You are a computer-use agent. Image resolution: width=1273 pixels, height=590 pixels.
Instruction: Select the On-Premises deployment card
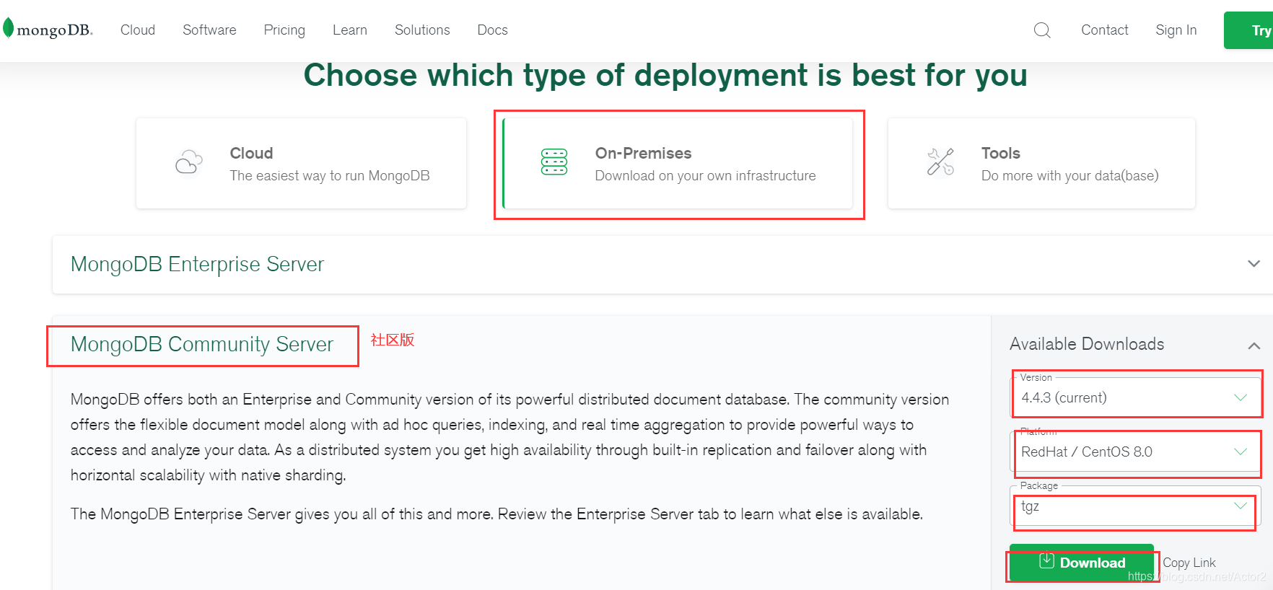678,164
